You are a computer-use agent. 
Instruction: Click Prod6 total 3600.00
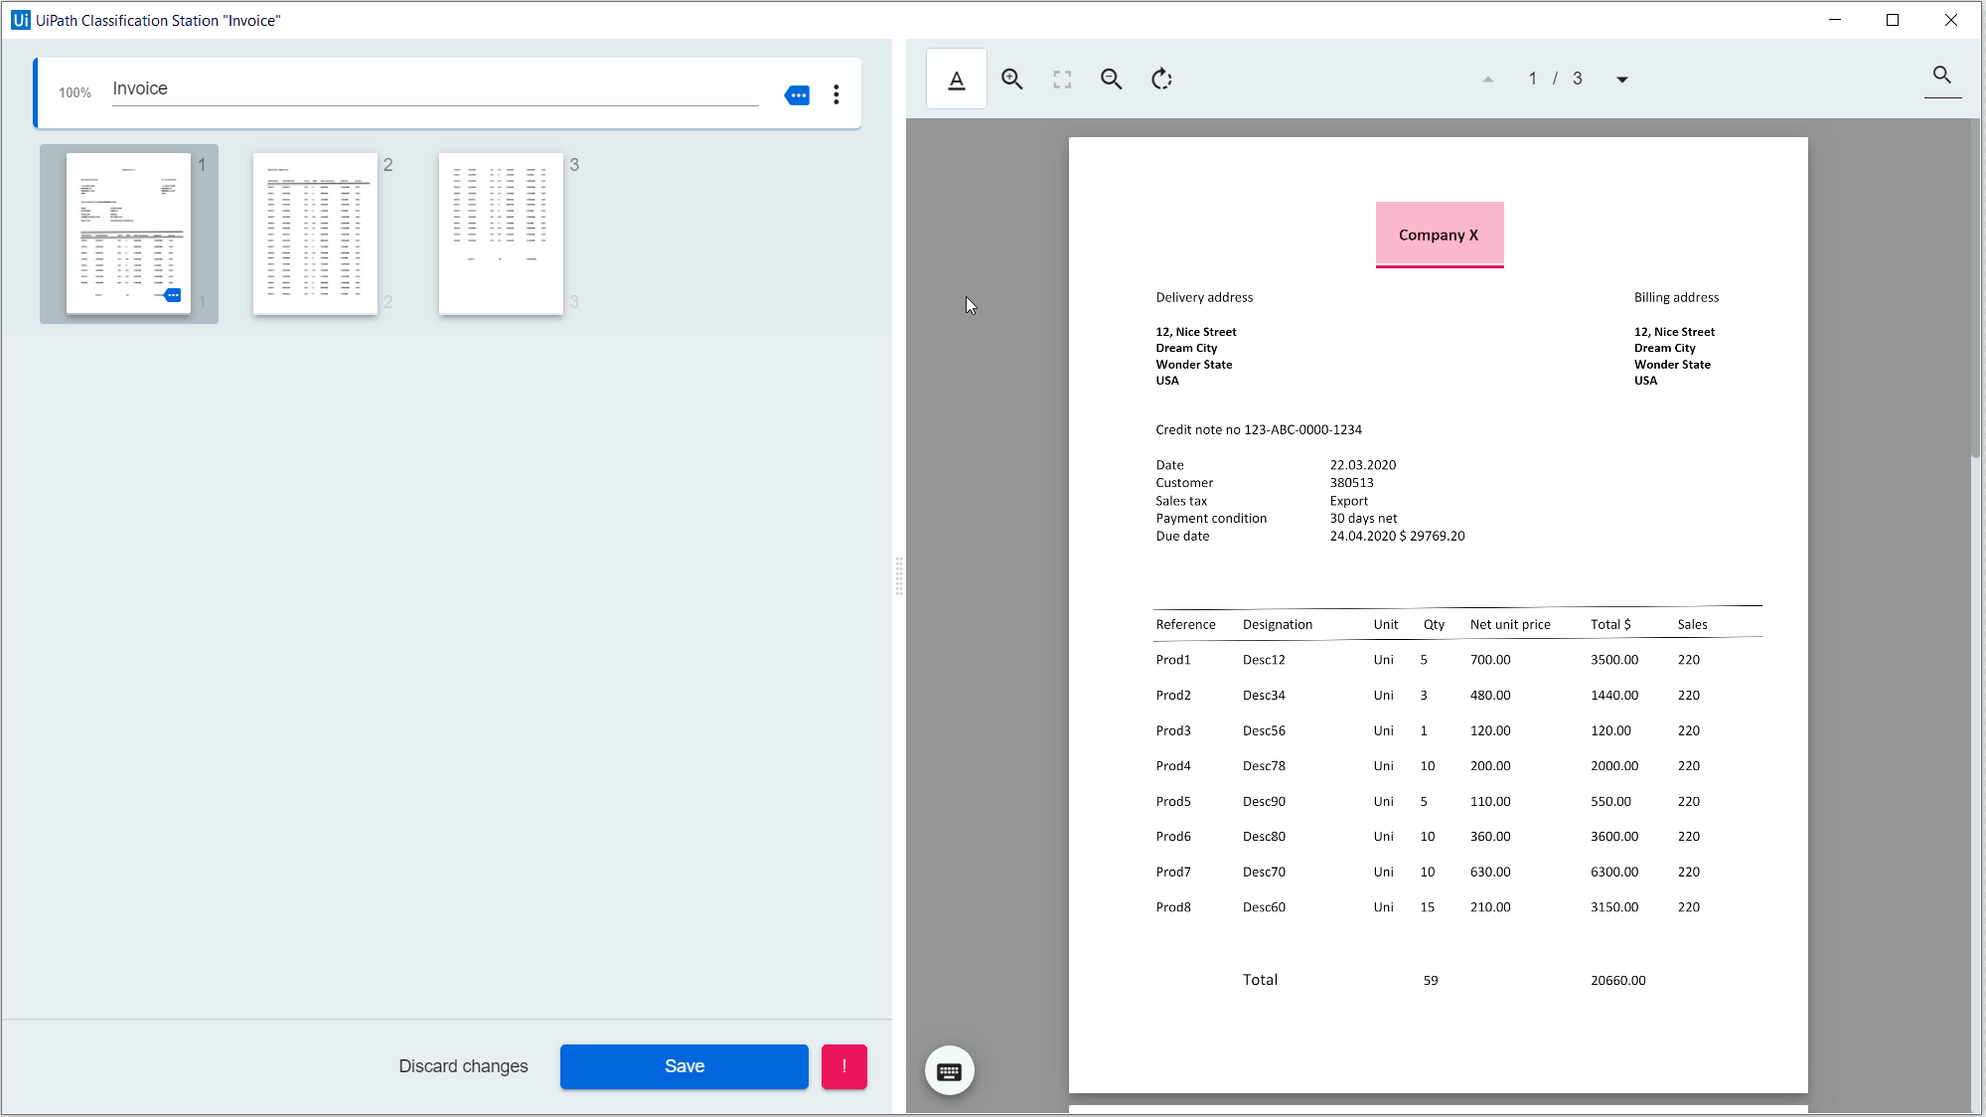[1614, 837]
